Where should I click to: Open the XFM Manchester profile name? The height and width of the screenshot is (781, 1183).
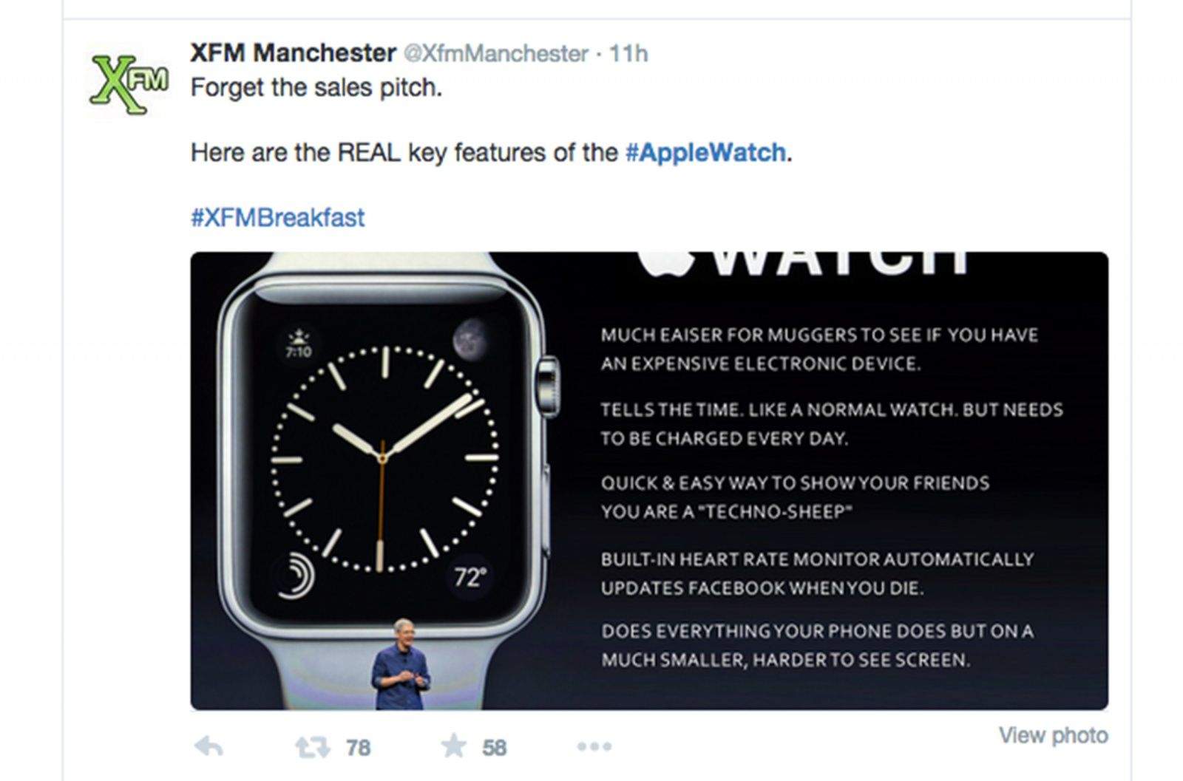[293, 53]
